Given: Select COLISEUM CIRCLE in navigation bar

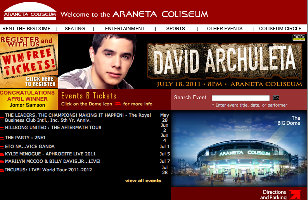Looking at the screenshot, I should pyautogui.click(x=280, y=29).
